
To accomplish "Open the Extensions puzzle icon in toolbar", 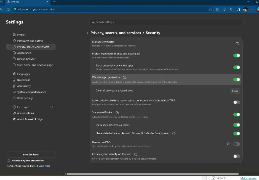I will click(224, 9).
